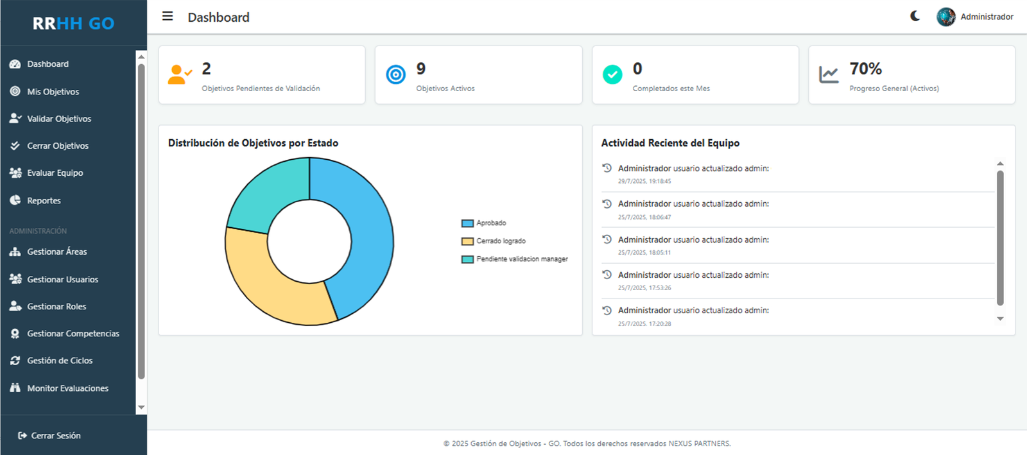The width and height of the screenshot is (1027, 455).
Task: Click the Gestionar Competencias award icon
Action: coord(15,334)
